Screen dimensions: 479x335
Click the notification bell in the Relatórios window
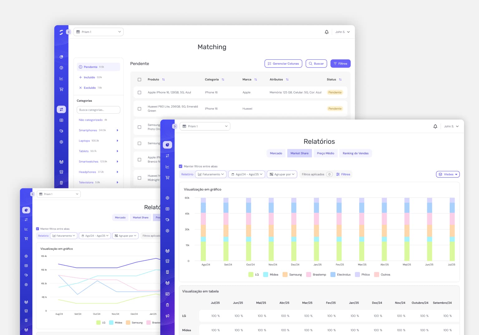pos(435,126)
